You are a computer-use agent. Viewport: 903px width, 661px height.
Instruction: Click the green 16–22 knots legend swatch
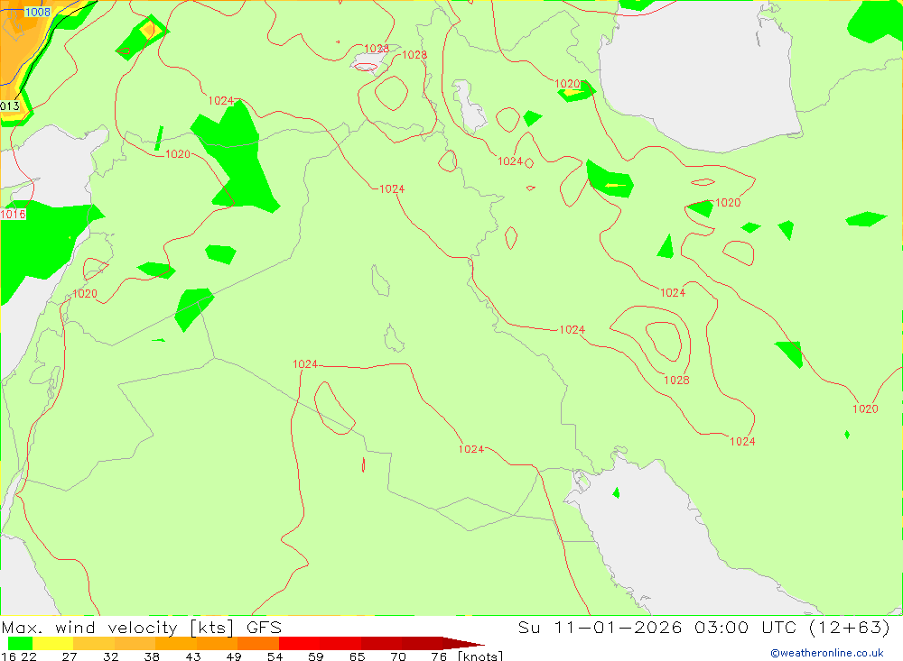click(20, 643)
